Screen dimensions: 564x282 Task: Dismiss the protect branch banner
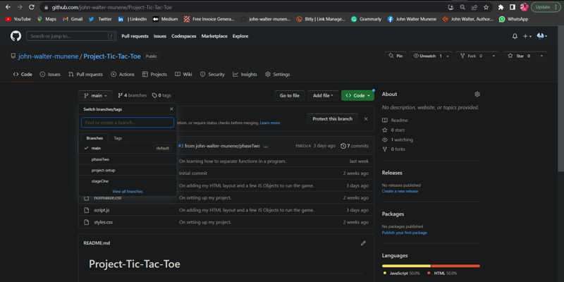366,119
